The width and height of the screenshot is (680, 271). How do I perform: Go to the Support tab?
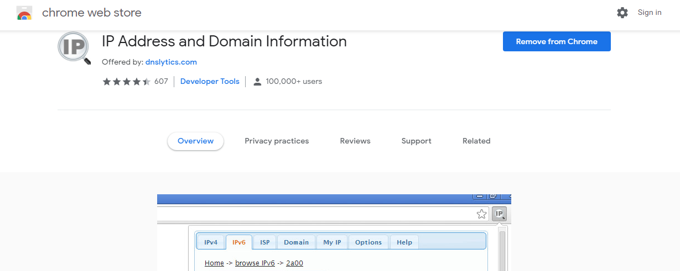tap(416, 141)
